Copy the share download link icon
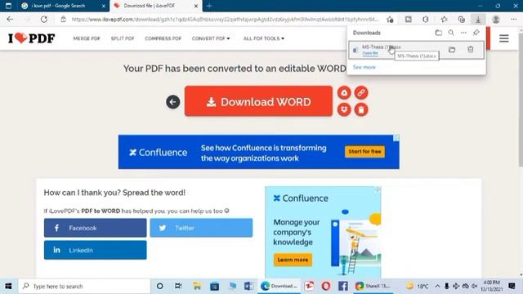The width and height of the screenshot is (523, 294). 361,92
